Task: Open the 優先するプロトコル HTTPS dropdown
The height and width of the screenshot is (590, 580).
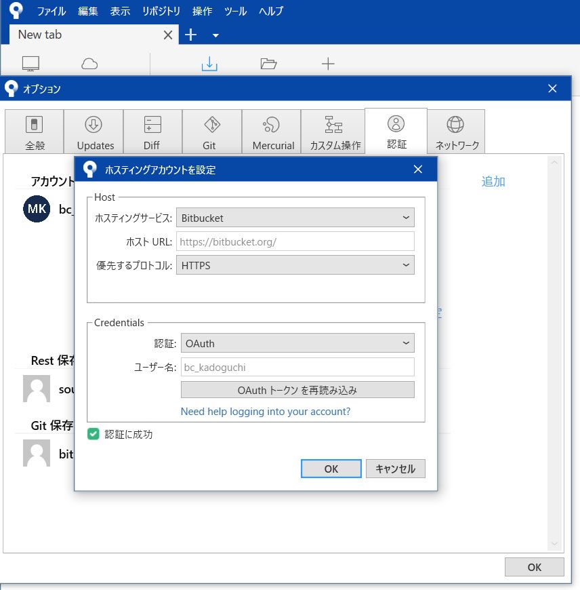Action: pyautogui.click(x=295, y=265)
